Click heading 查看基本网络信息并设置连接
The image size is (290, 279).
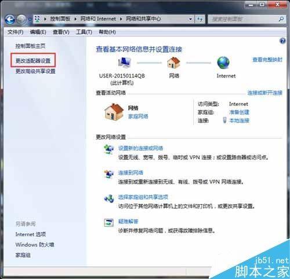(139, 49)
